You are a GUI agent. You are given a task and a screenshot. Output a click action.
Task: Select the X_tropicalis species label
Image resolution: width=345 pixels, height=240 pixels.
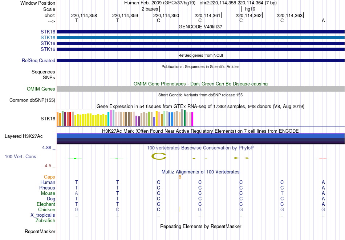coord(43,215)
